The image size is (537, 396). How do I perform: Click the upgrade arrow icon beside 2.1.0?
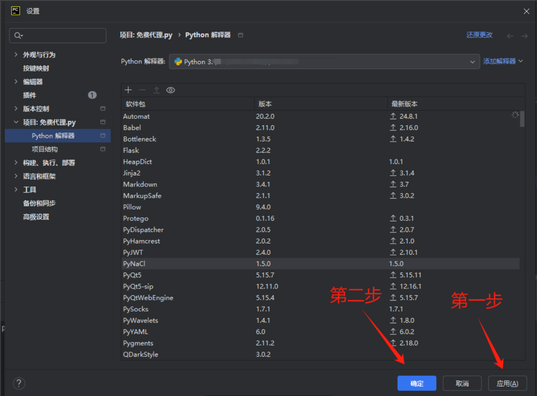(x=393, y=241)
